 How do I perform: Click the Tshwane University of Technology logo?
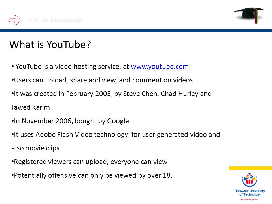click(x=250, y=186)
